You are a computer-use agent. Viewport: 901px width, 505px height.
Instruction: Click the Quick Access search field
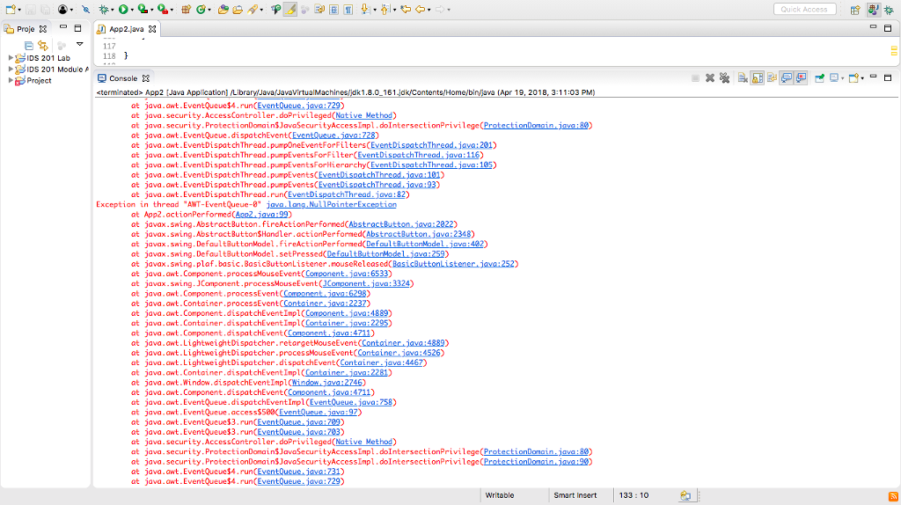pos(804,10)
